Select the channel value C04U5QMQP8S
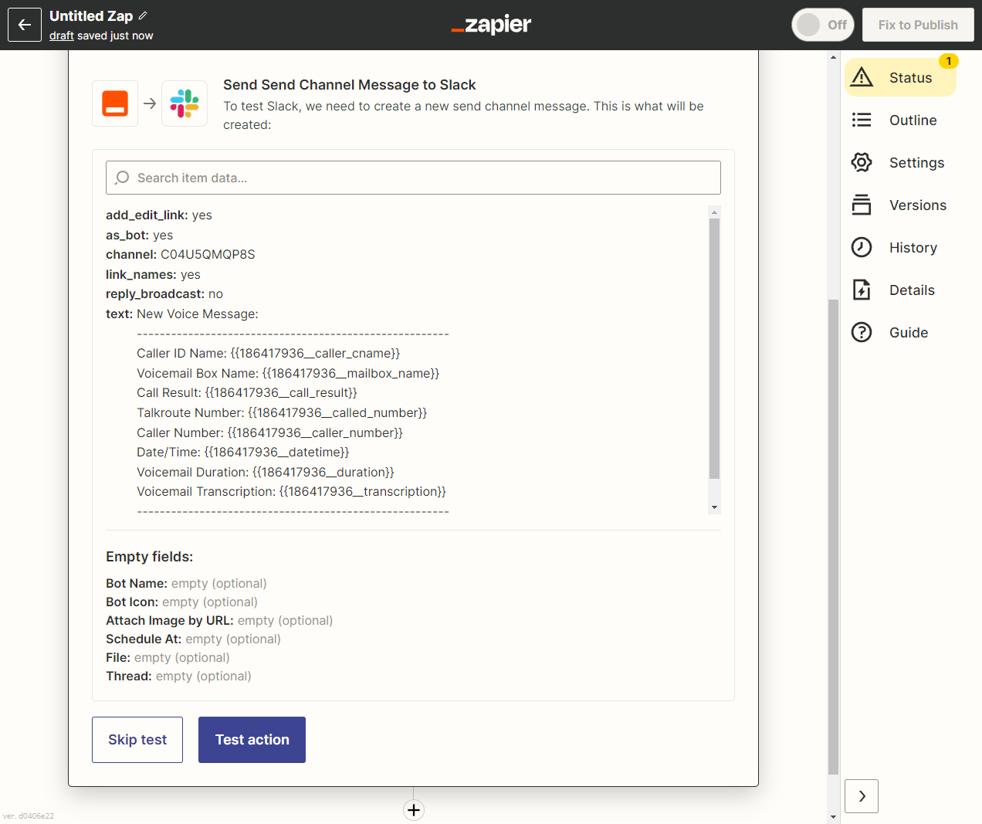Screen dimensions: 982x824 [x=208, y=255]
